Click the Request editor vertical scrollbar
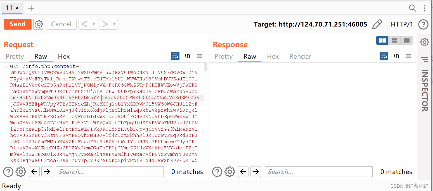Image resolution: width=433 pixels, height=191 pixels. pyautogui.click(x=206, y=112)
